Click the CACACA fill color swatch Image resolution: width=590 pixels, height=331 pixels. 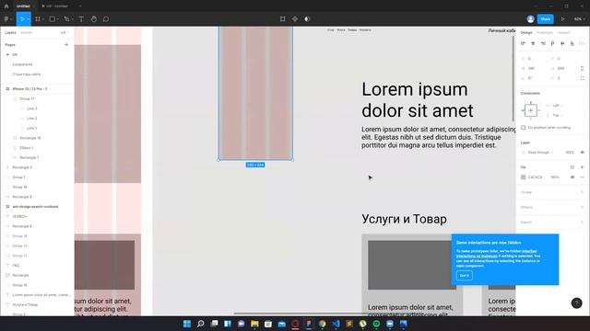coord(523,177)
